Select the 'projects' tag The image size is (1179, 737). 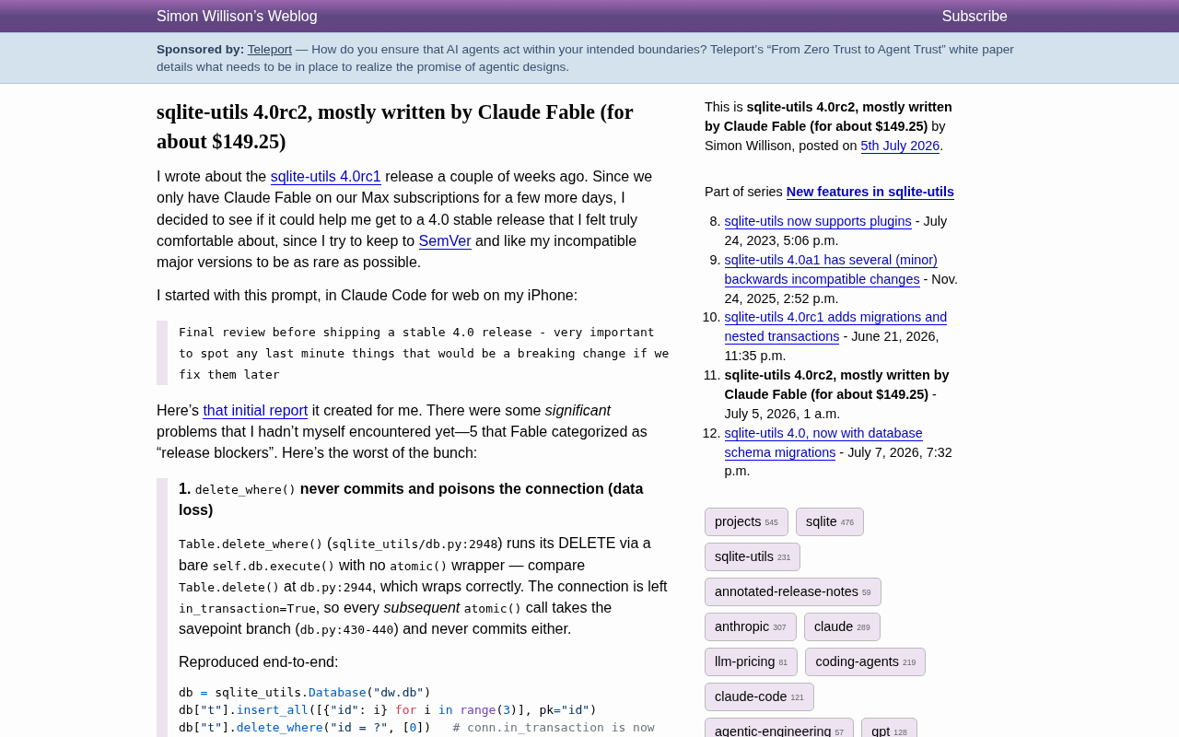tap(746, 522)
